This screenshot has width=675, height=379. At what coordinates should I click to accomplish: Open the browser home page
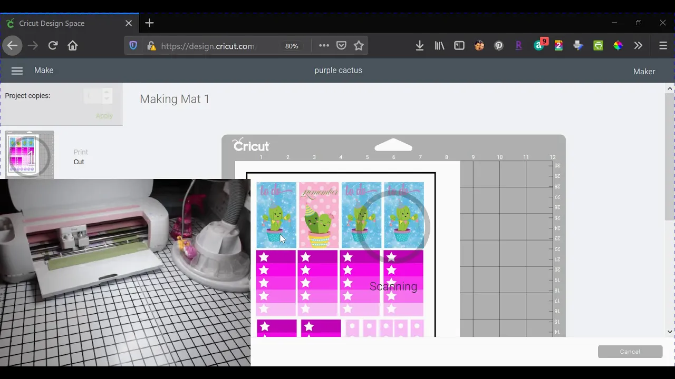(73, 46)
